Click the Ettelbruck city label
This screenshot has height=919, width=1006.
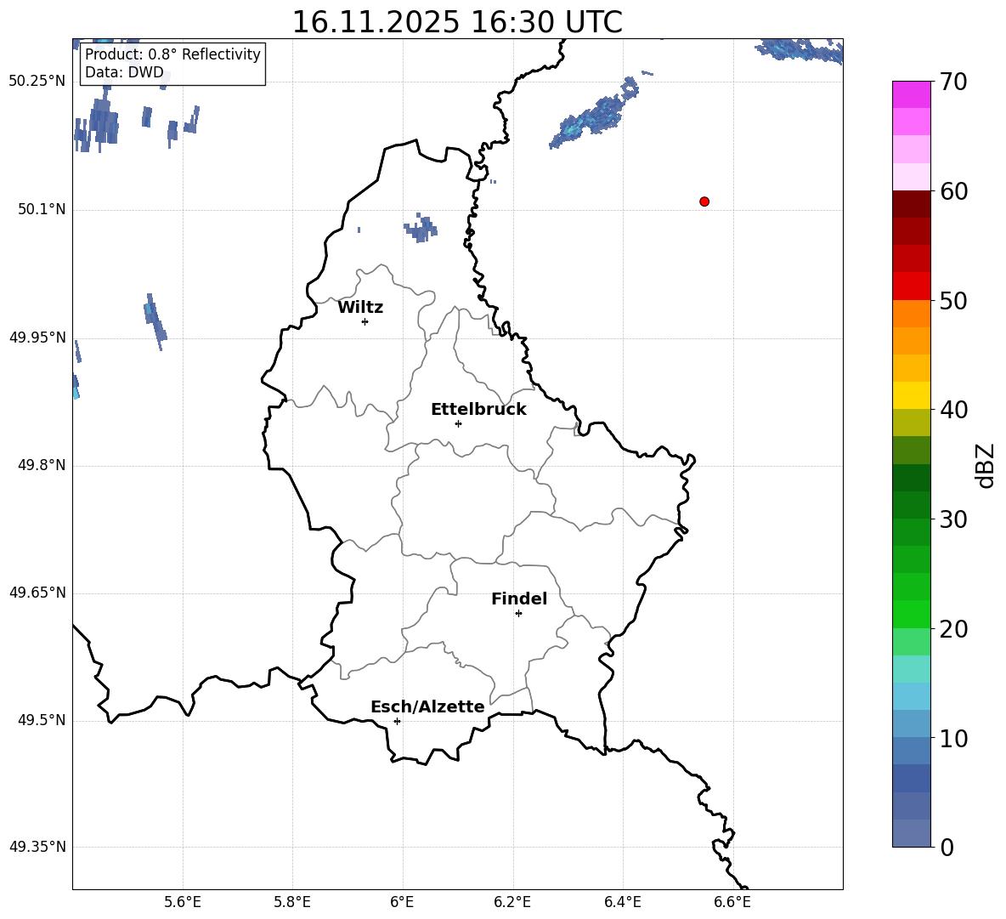pos(478,410)
